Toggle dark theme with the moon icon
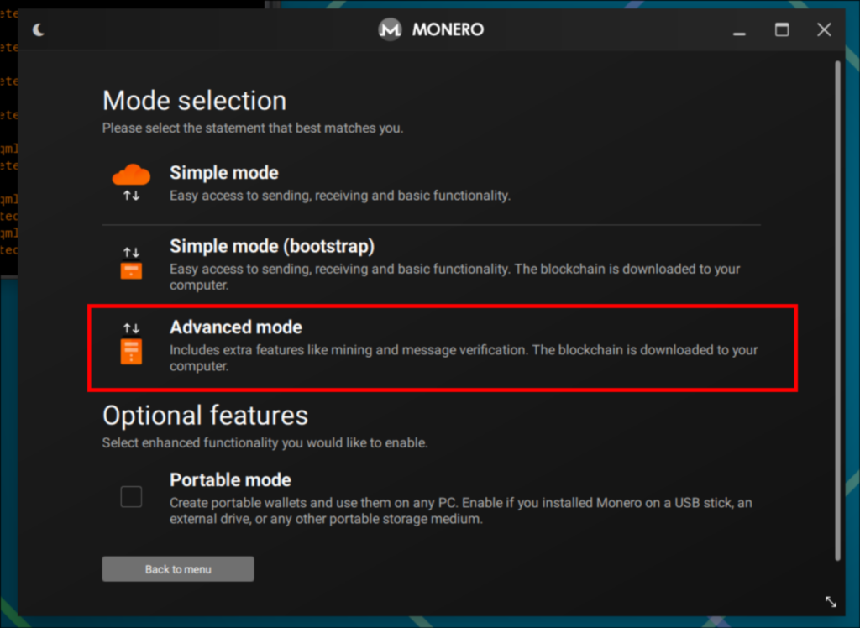 click(x=37, y=29)
